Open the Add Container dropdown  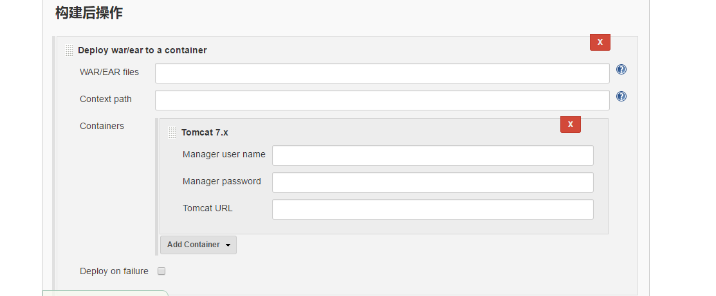[x=198, y=245]
